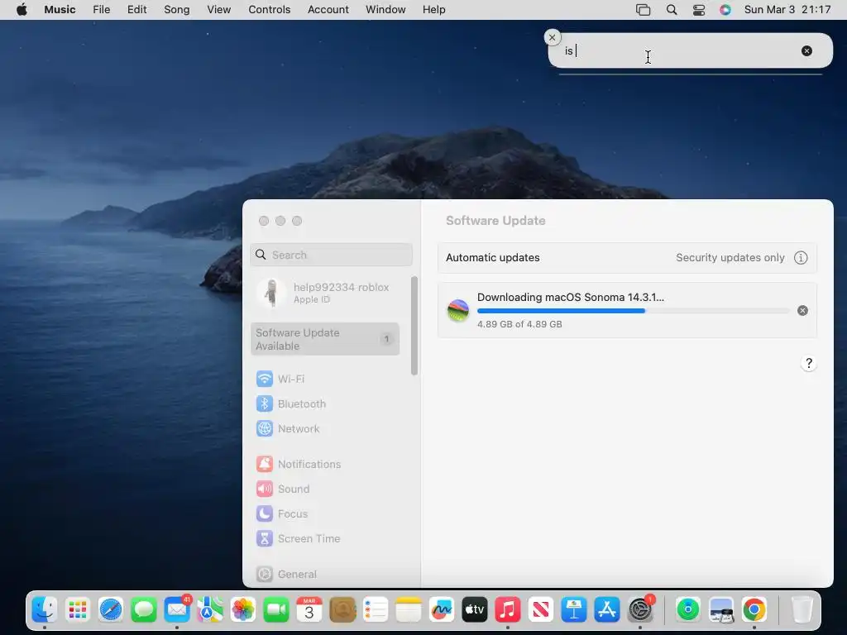Launch Freeform from the Dock
Image resolution: width=847 pixels, height=635 pixels.
coord(442,609)
